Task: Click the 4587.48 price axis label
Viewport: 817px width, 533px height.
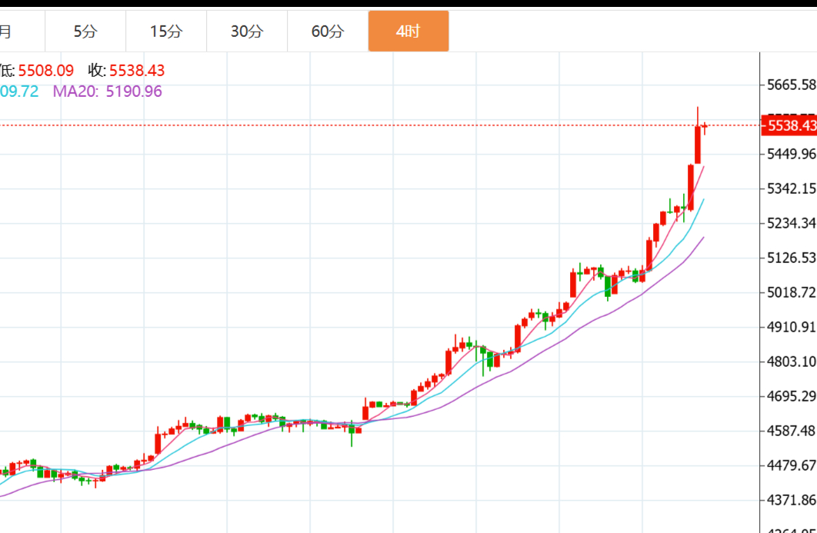Action: tap(792, 431)
